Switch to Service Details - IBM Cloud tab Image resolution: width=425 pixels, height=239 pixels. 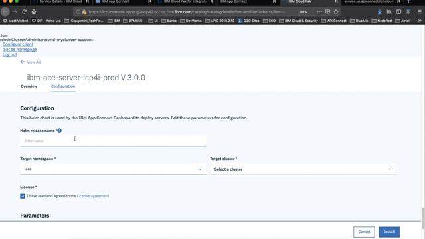pyautogui.click(x=60, y=1)
